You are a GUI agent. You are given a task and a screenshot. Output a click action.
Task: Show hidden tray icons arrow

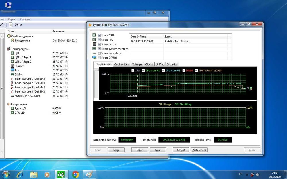247,175
